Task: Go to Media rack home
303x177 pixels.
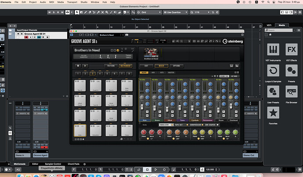Action: click(x=270, y=35)
